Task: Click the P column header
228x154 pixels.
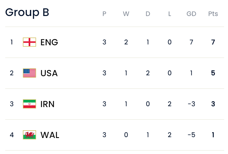Action: click(x=104, y=14)
